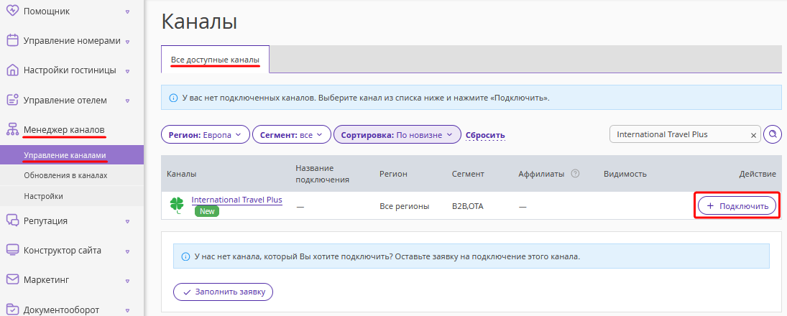
Task: Click the Подключить button for the channel
Action: (737, 205)
